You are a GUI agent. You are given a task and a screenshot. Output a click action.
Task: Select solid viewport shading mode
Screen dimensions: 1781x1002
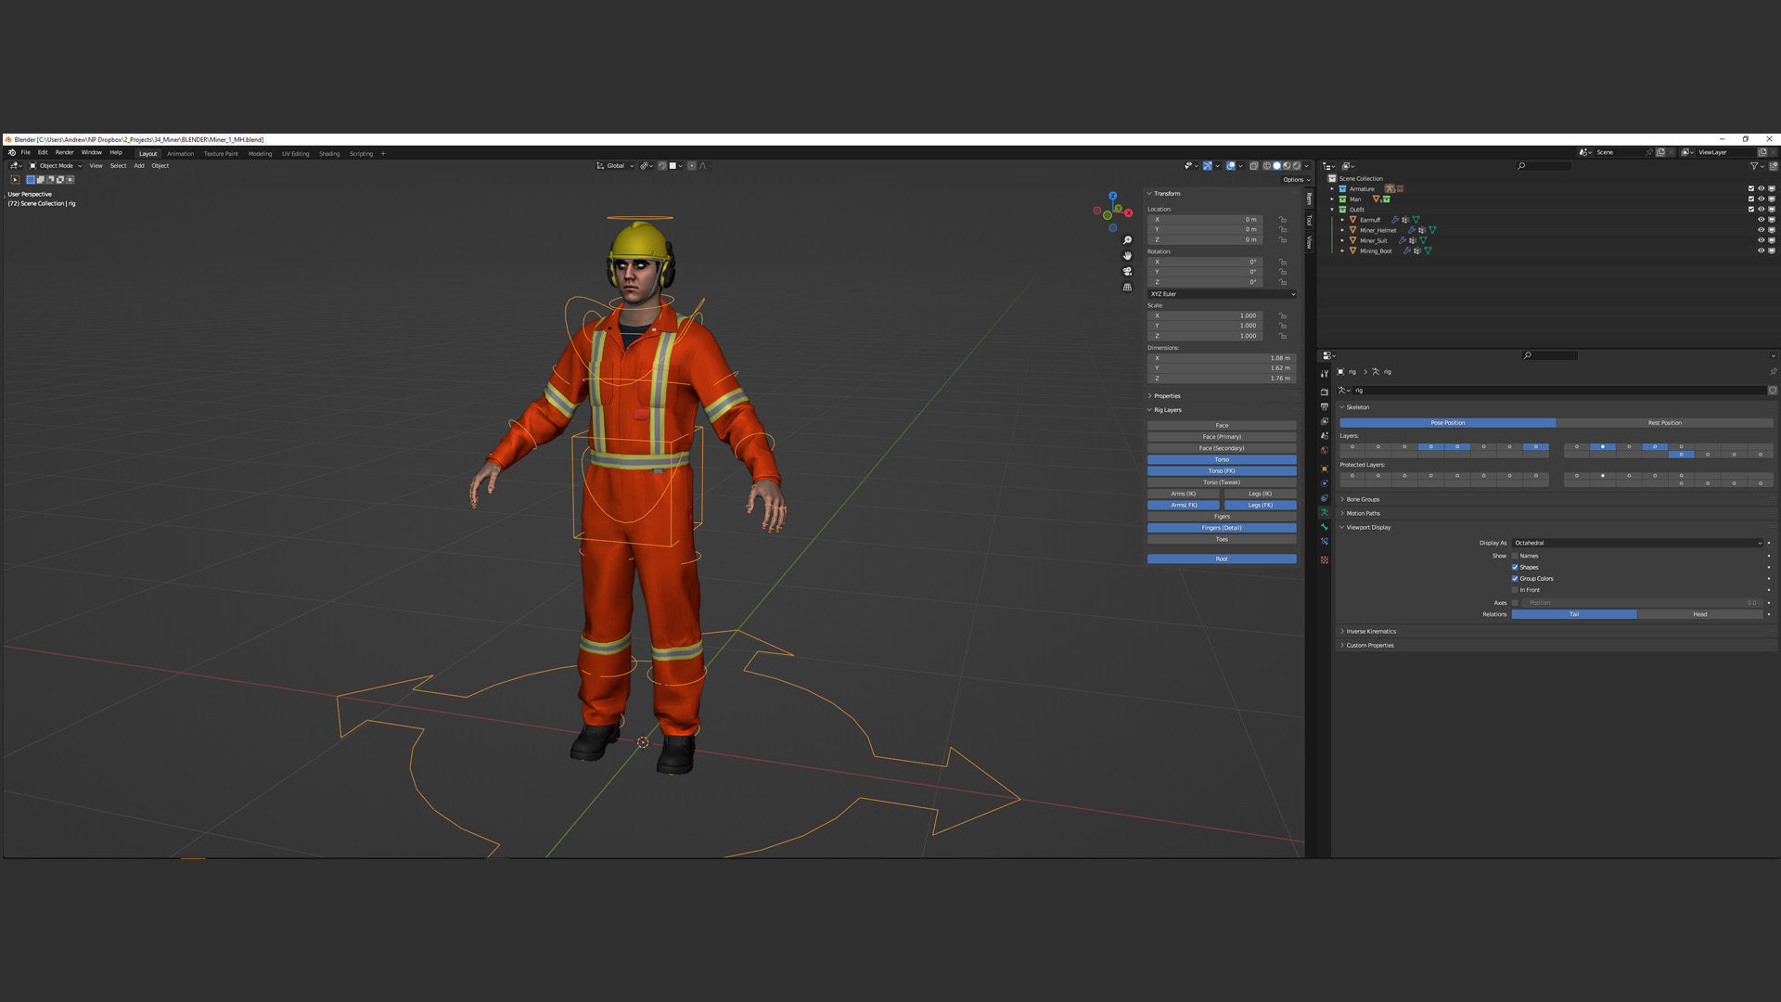tap(1276, 166)
